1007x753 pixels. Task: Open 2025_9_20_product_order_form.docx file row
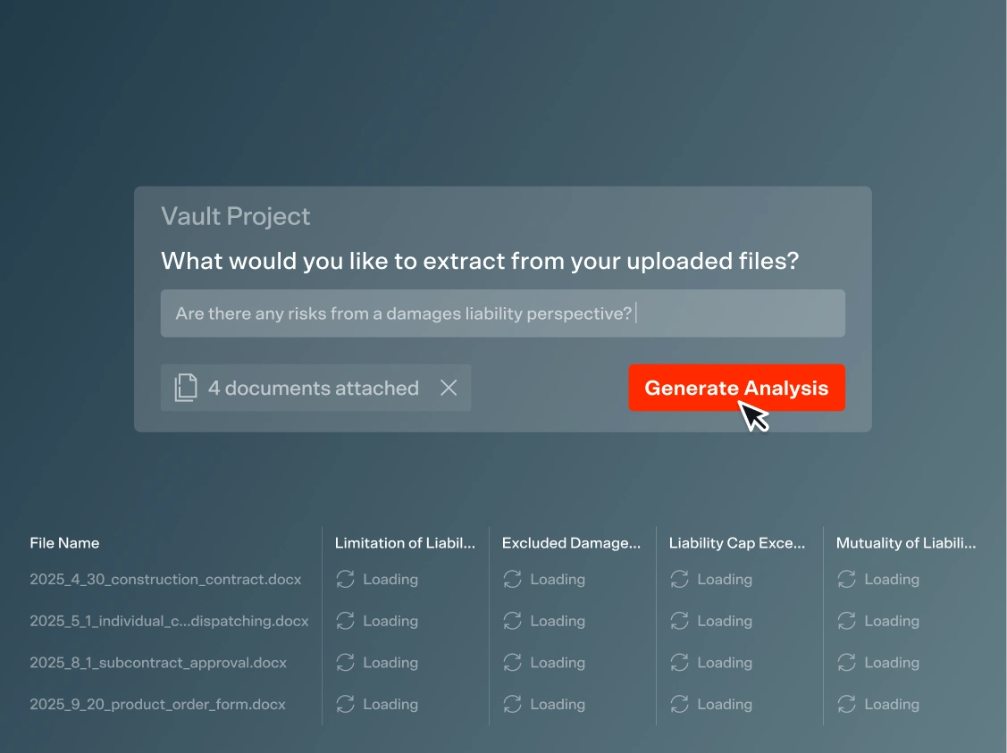157,704
